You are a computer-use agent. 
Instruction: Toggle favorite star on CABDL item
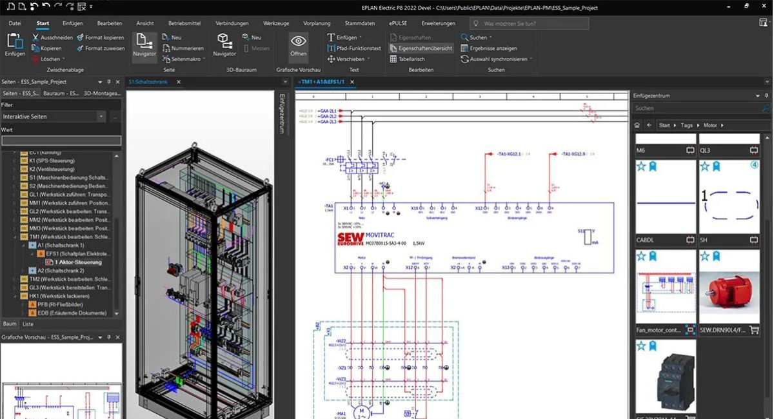[x=641, y=166]
